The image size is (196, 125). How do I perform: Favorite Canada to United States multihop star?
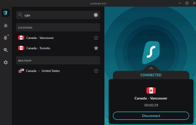tap(96, 71)
